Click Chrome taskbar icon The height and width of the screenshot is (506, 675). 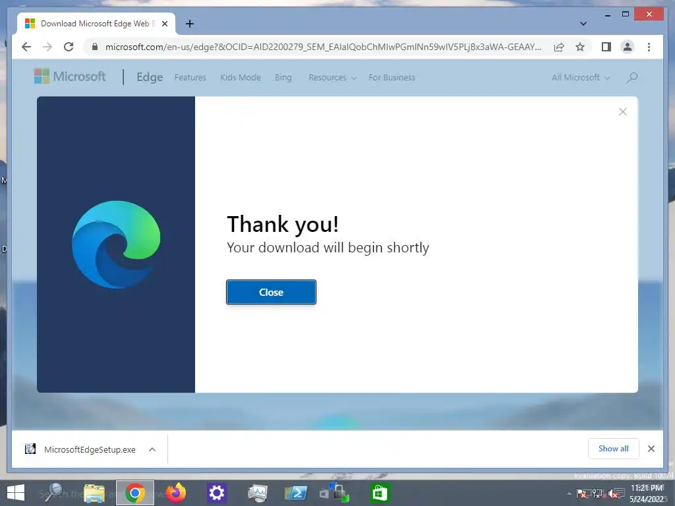[x=134, y=493]
